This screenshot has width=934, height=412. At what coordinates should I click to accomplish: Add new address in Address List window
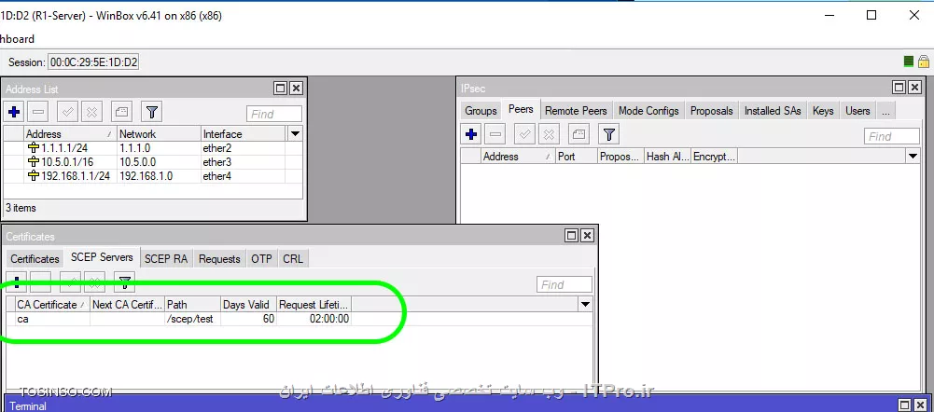coord(14,111)
